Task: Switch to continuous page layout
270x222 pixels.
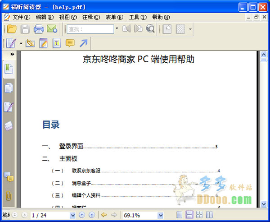Action: click(189, 215)
